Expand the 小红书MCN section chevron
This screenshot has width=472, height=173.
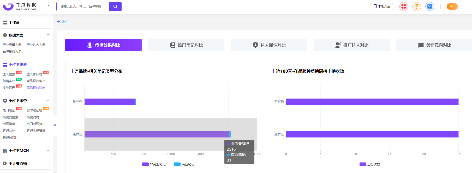click(48, 150)
